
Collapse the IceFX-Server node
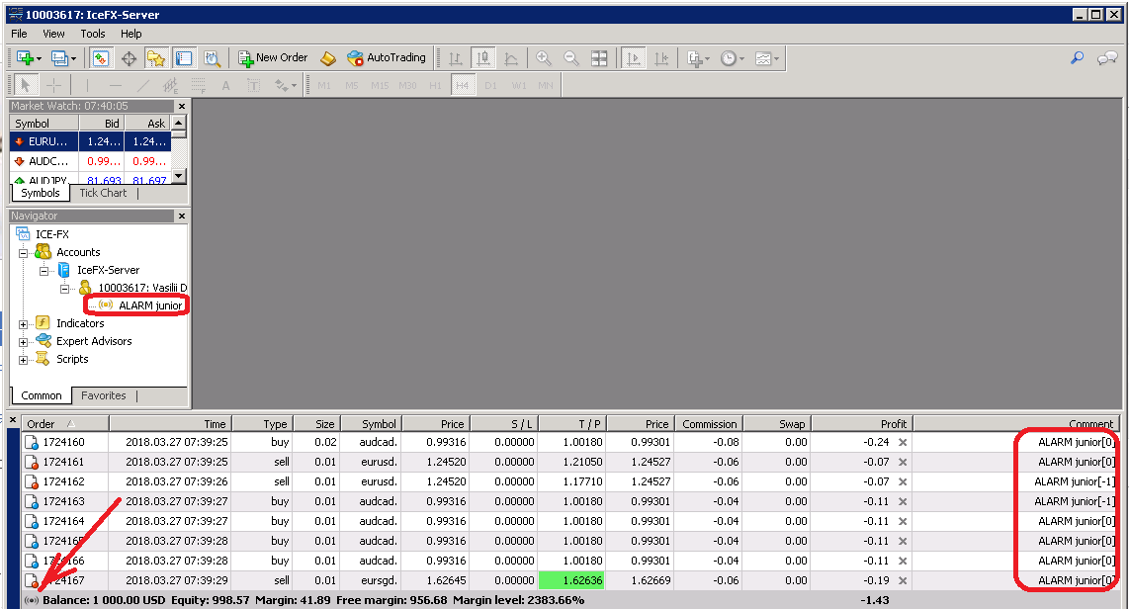pos(43,272)
